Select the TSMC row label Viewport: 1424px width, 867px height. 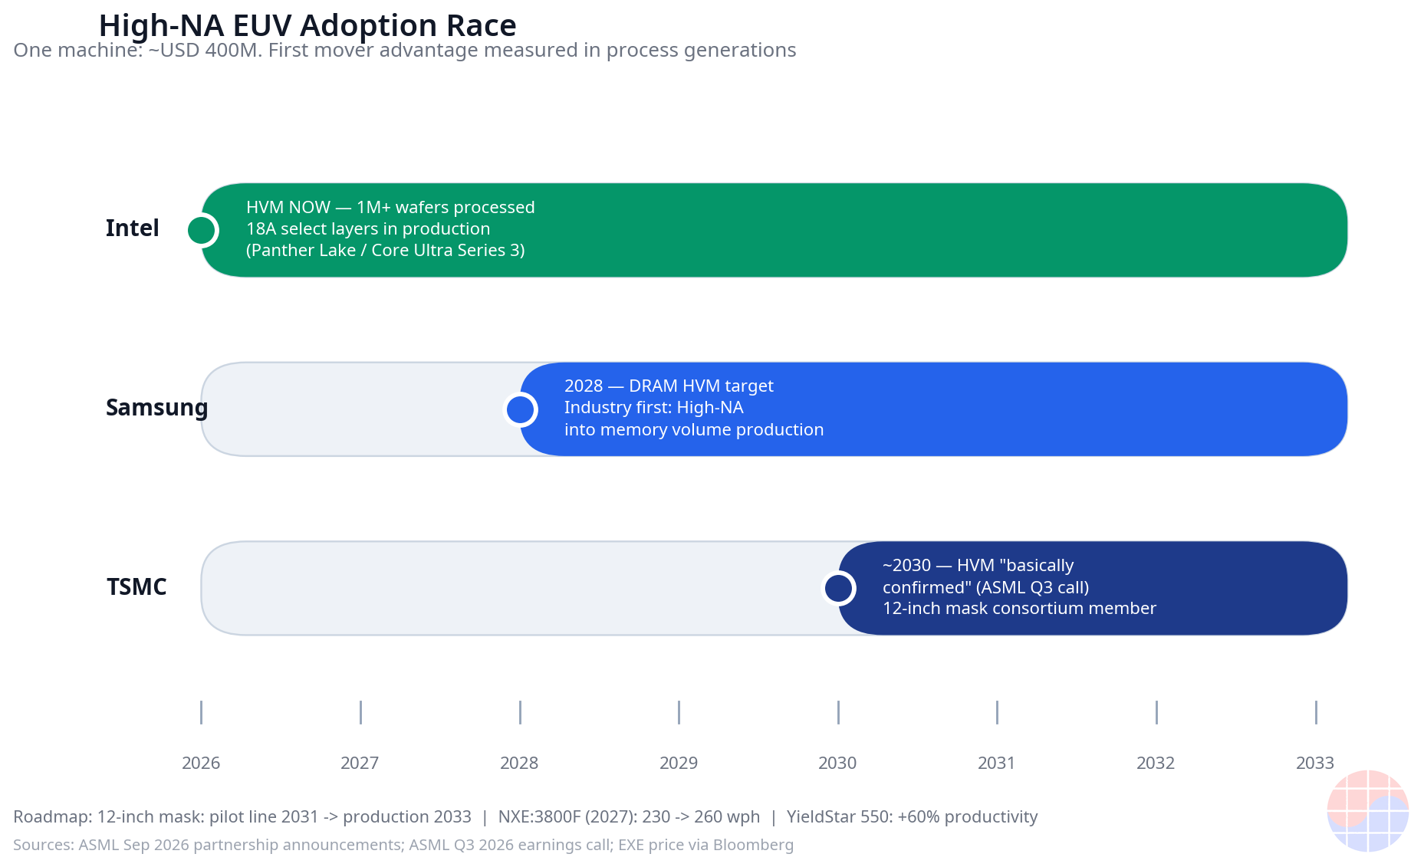point(136,587)
